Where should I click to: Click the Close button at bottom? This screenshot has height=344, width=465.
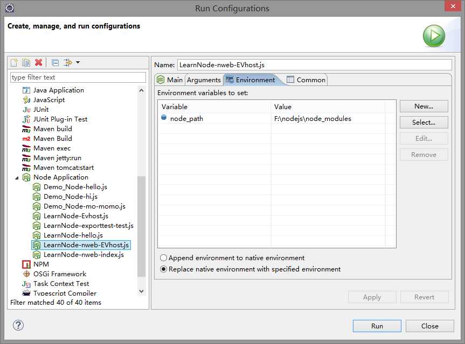point(430,326)
